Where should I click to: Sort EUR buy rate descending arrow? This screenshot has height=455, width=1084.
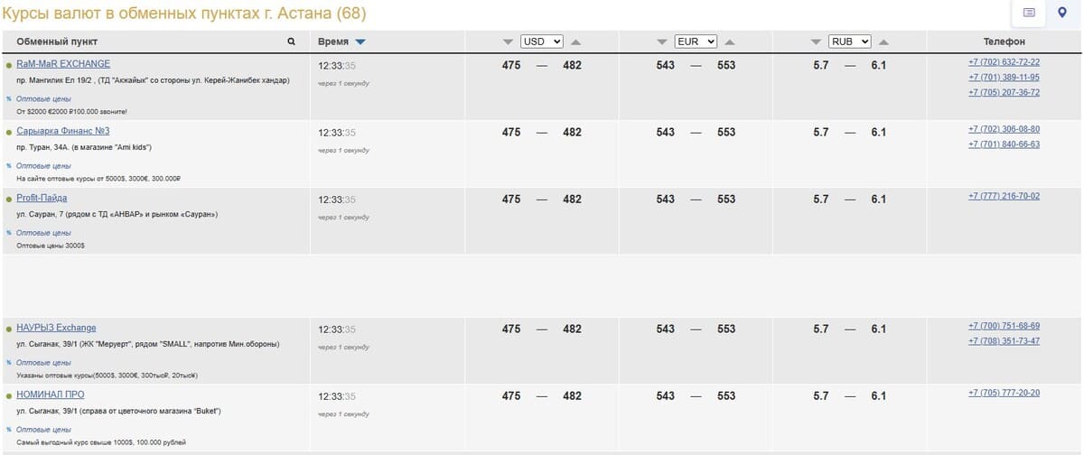[662, 42]
